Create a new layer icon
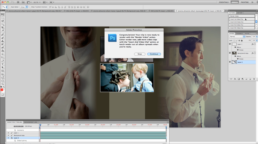Screen dimensions: 258x144 tap(250, 79)
